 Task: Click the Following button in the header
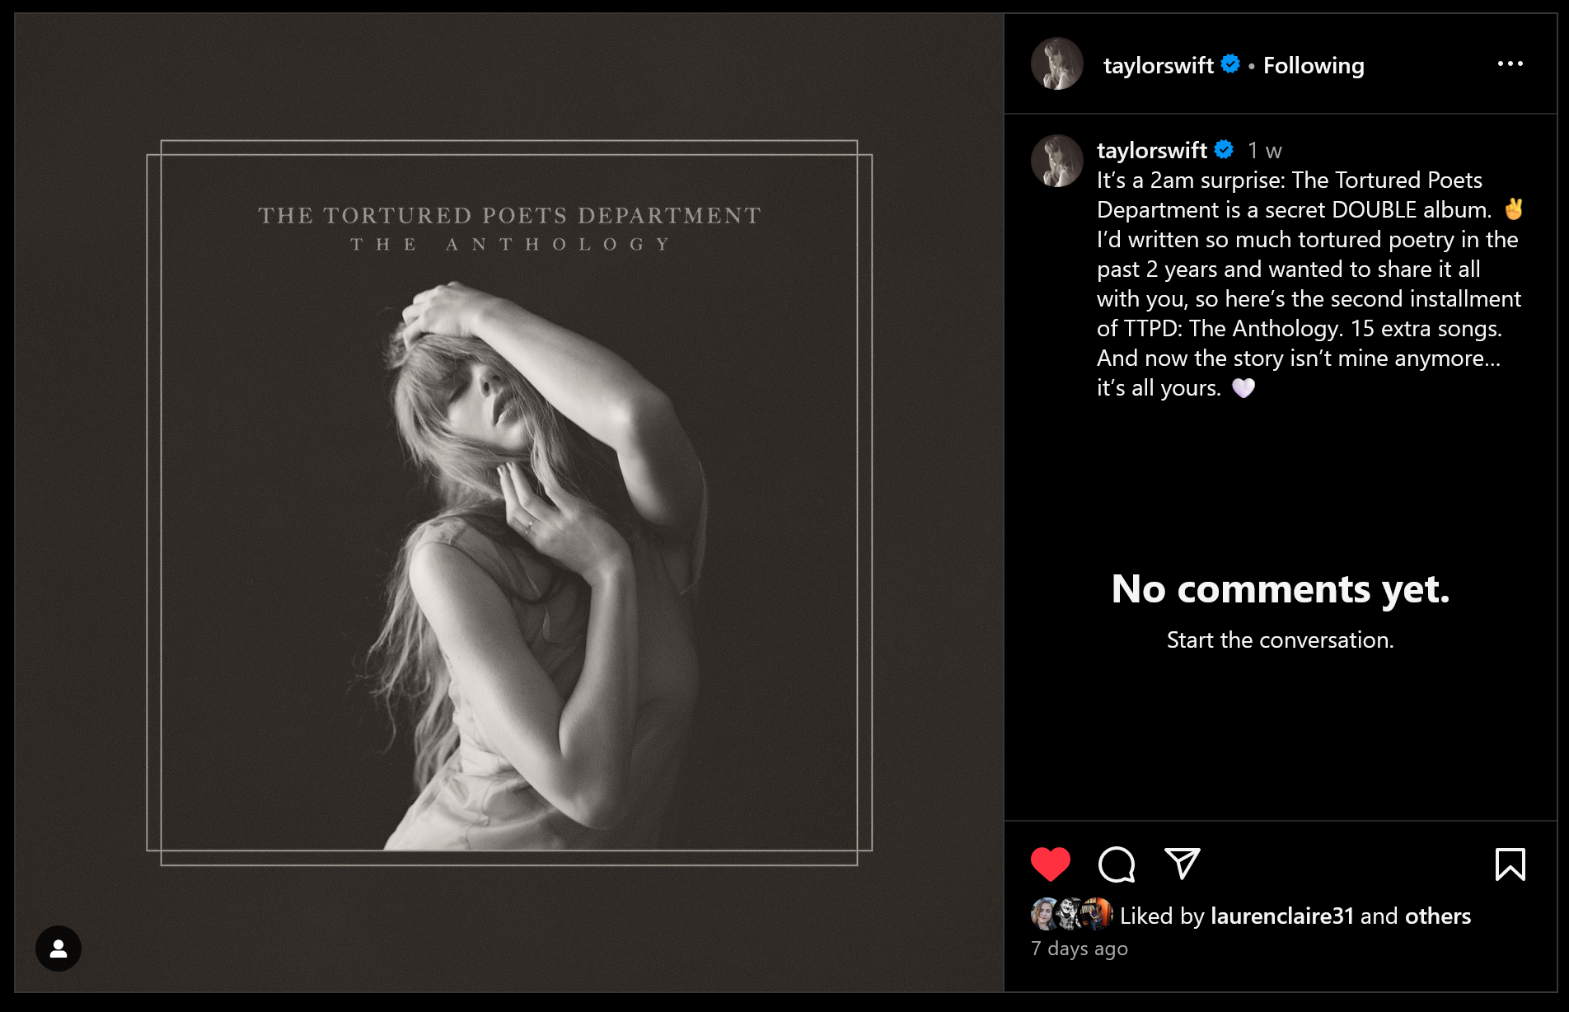click(x=1314, y=66)
